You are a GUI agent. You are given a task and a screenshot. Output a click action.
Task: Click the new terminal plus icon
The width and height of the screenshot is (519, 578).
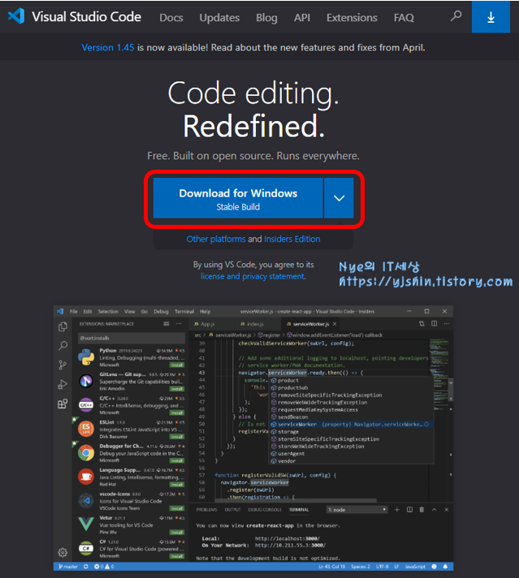pos(397,510)
